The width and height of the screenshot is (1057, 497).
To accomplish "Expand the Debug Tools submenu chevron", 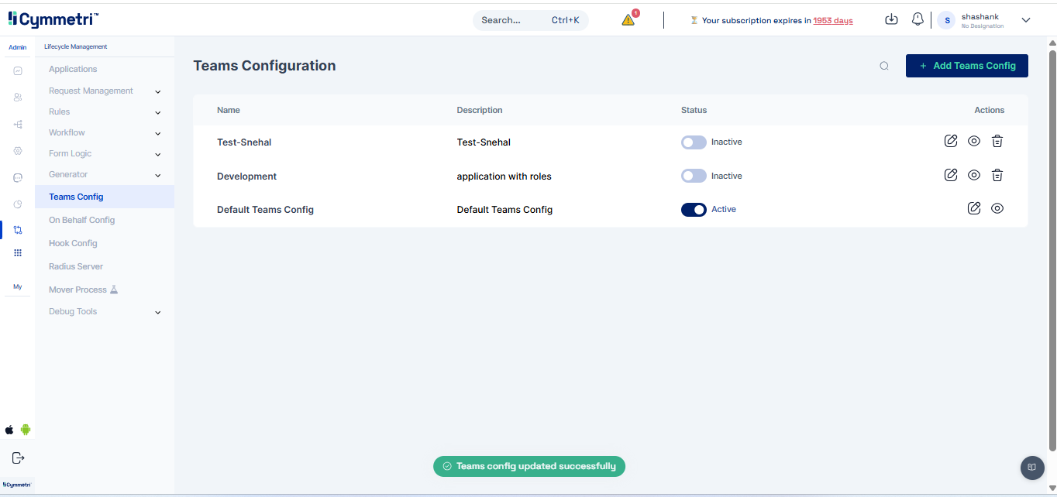I will 158,313.
